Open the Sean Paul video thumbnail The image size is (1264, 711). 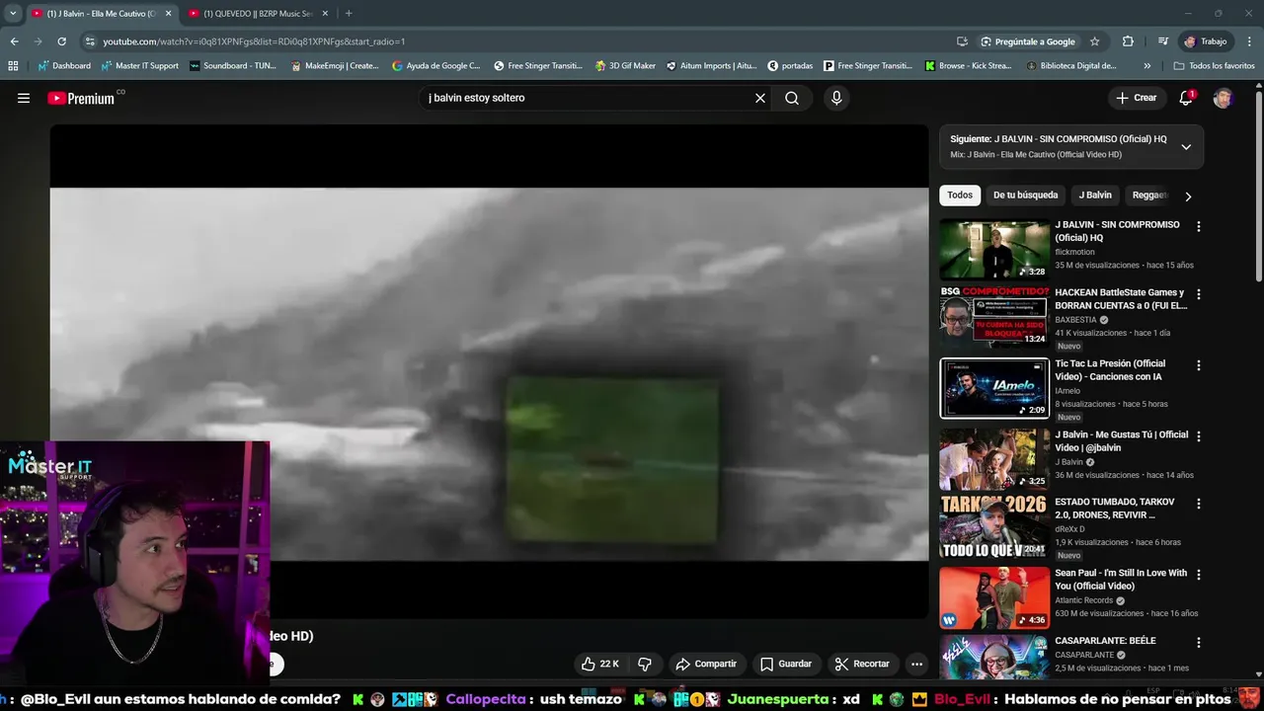pos(994,597)
